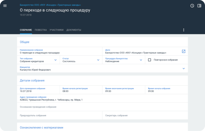
Task: Expand the Процедура банкротства dropdown
Action: pyautogui.click(x=141, y=60)
